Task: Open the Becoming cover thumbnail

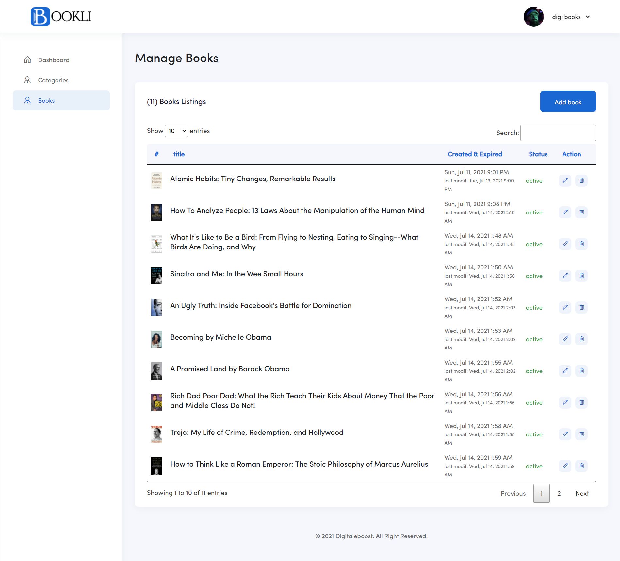Action: tap(156, 339)
